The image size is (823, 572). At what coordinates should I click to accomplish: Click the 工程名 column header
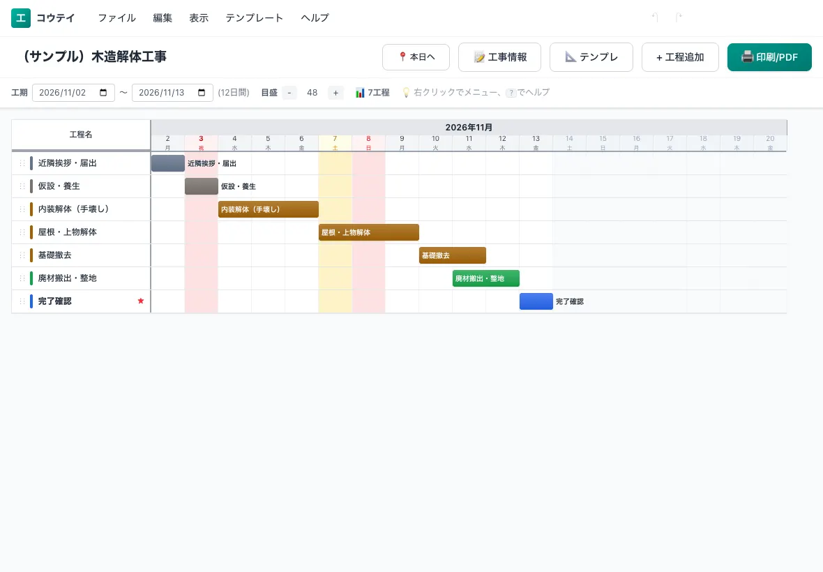[x=81, y=135]
